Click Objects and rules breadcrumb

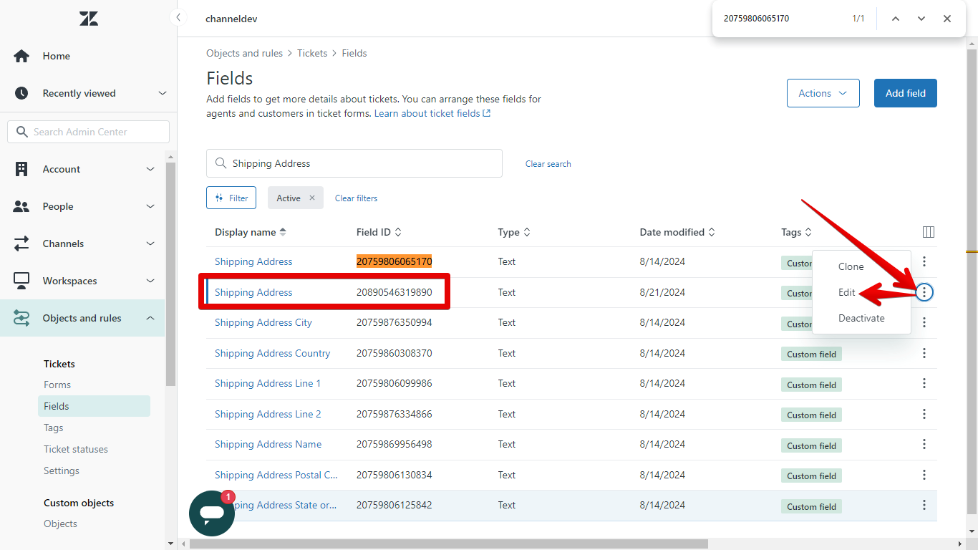(x=244, y=53)
